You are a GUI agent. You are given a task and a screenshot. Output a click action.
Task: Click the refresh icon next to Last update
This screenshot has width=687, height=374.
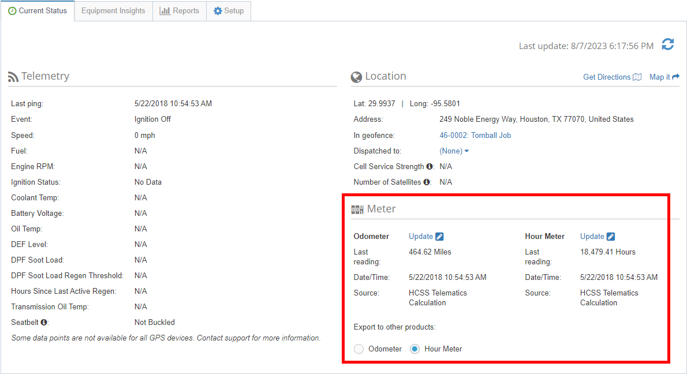668,44
